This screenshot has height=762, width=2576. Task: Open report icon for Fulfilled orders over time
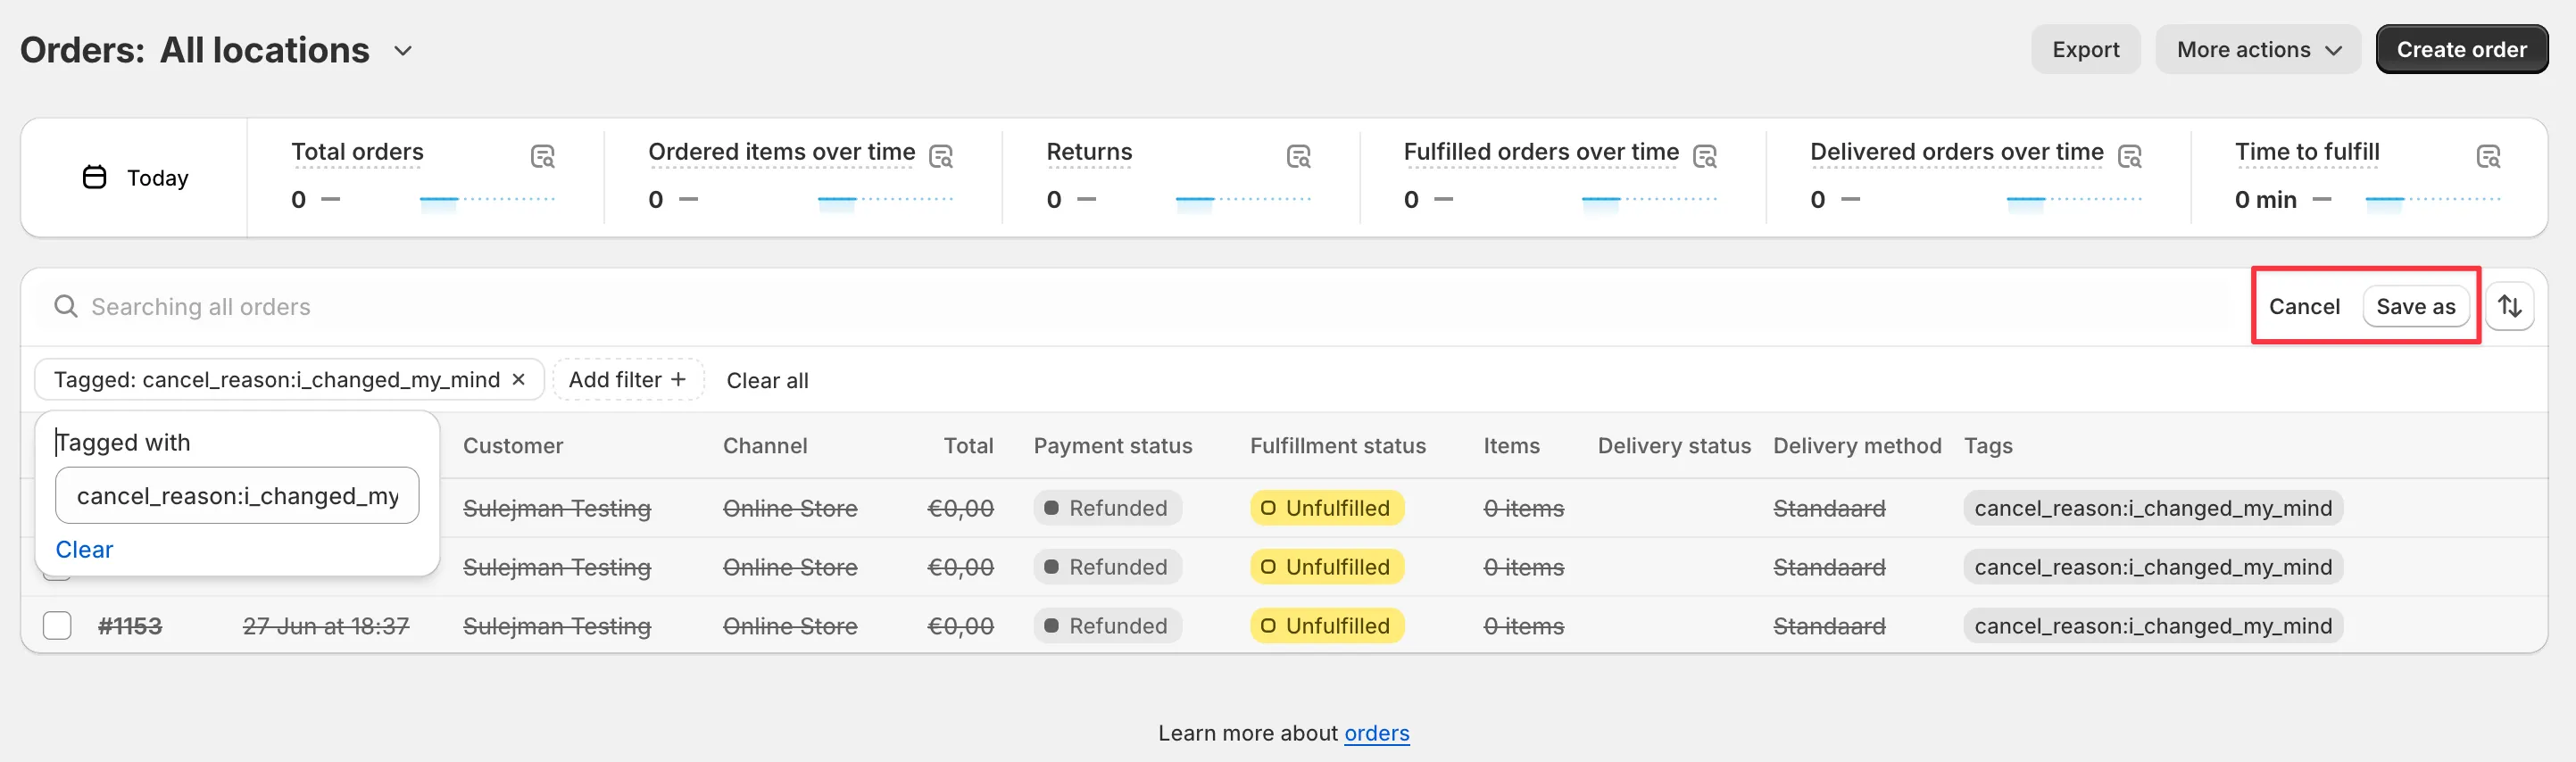tap(1704, 156)
